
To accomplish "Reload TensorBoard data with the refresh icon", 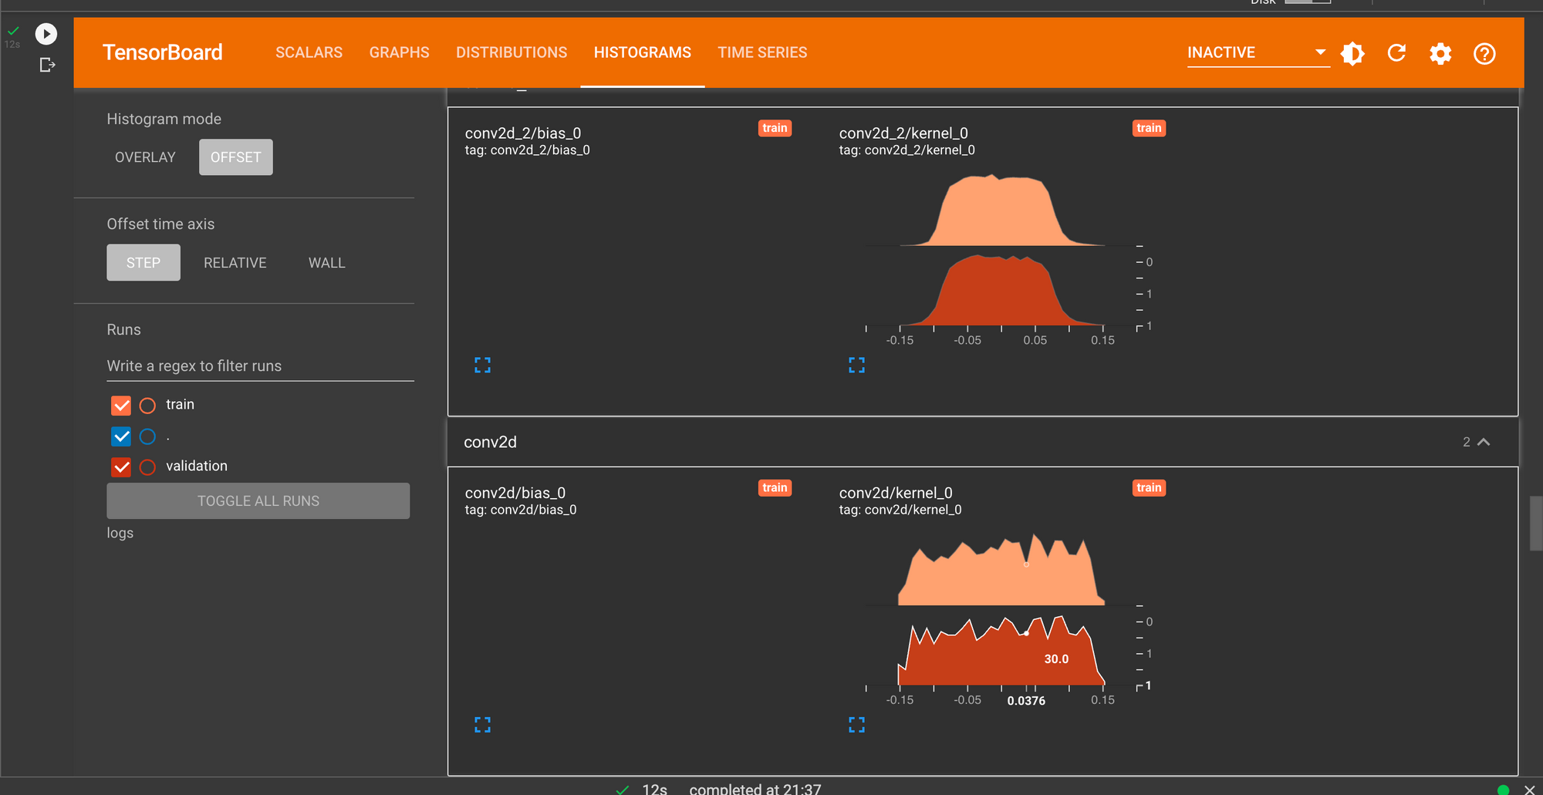I will pos(1396,53).
